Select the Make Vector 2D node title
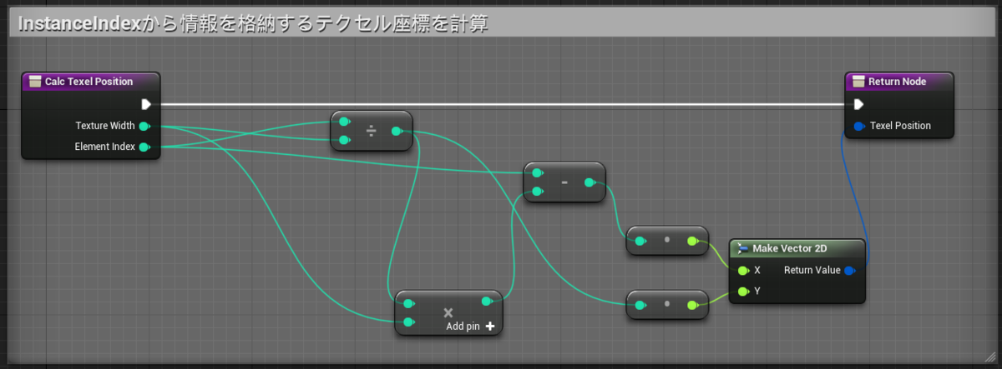This screenshot has width=1002, height=369. (790, 248)
